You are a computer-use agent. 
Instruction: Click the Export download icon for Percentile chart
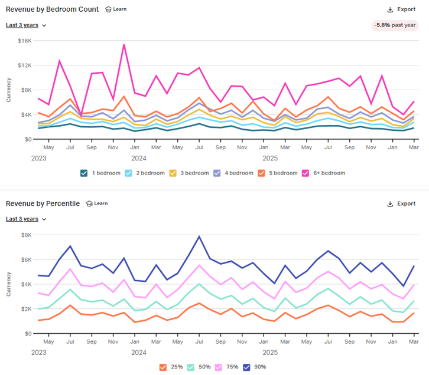pos(390,204)
